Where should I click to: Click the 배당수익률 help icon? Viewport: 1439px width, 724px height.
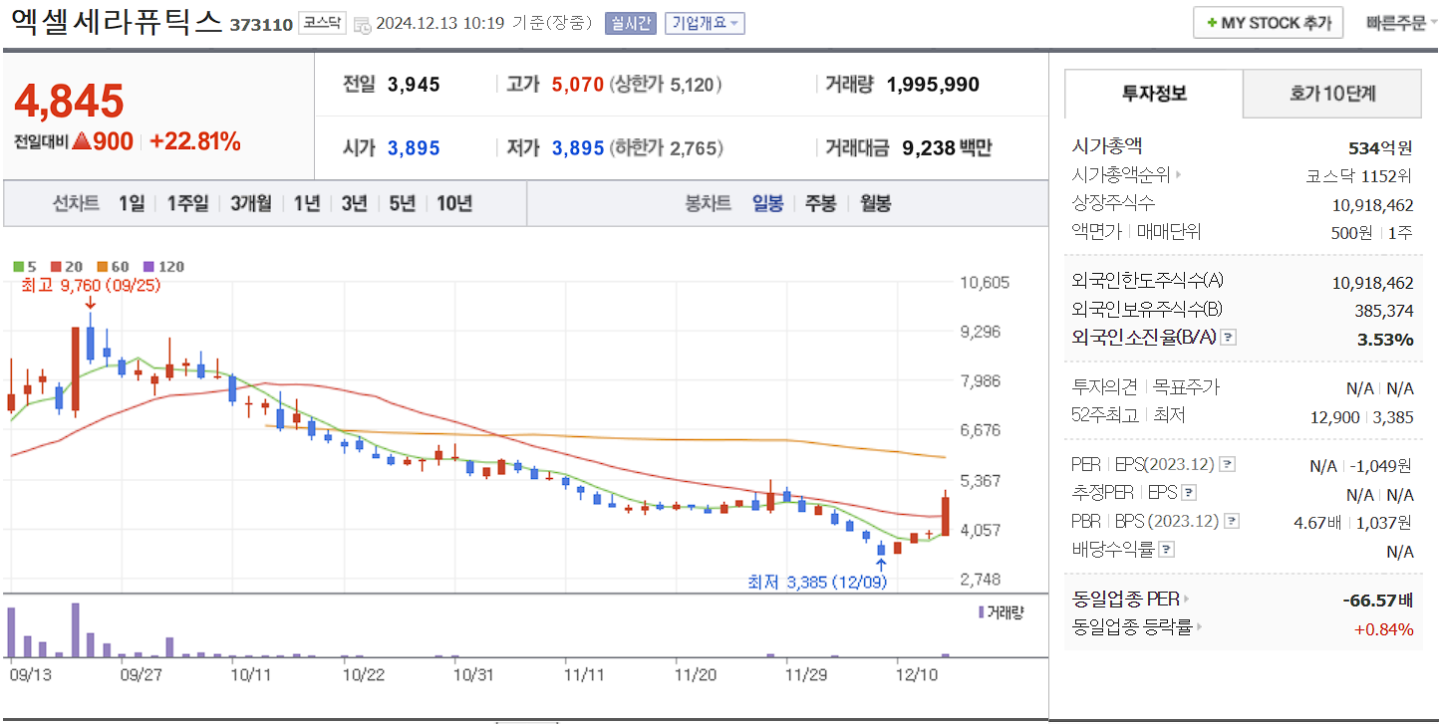[1167, 549]
